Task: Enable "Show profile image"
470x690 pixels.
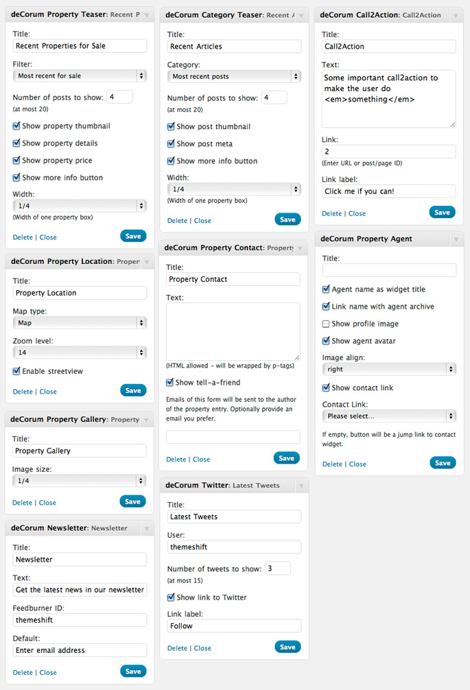Action: (325, 324)
